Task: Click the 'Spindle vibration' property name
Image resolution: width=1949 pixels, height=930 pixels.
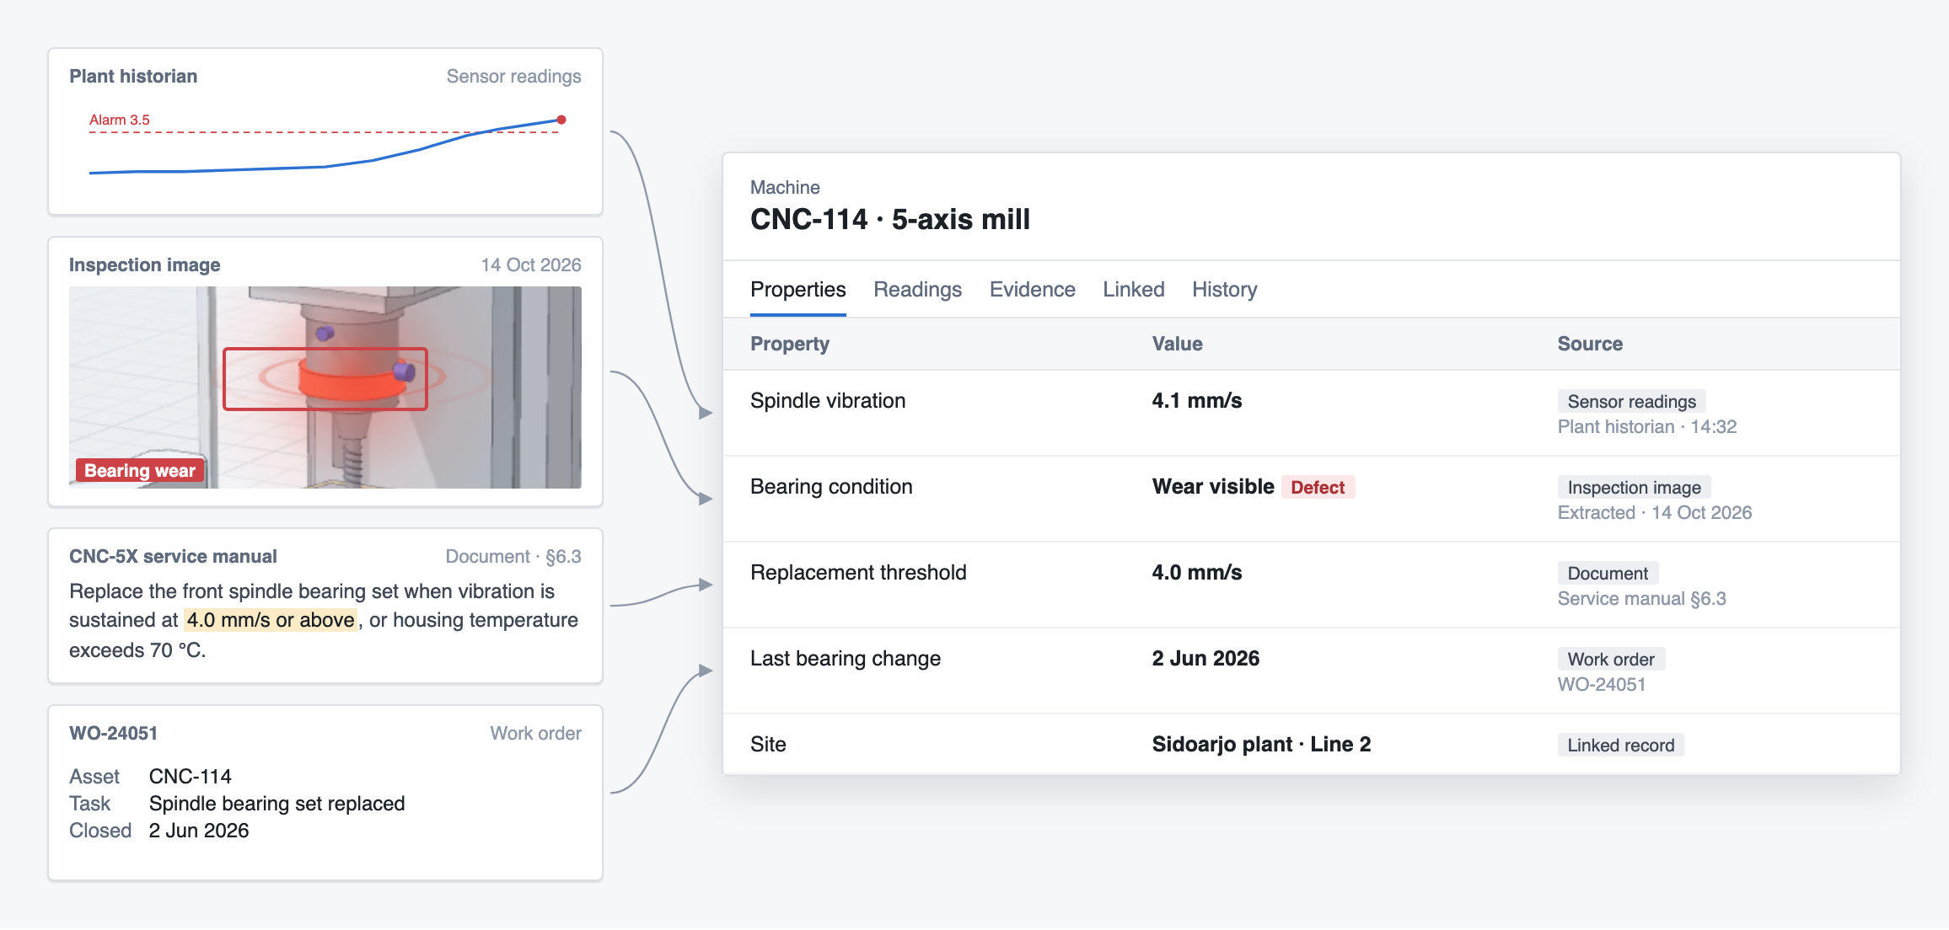Action: tap(828, 401)
